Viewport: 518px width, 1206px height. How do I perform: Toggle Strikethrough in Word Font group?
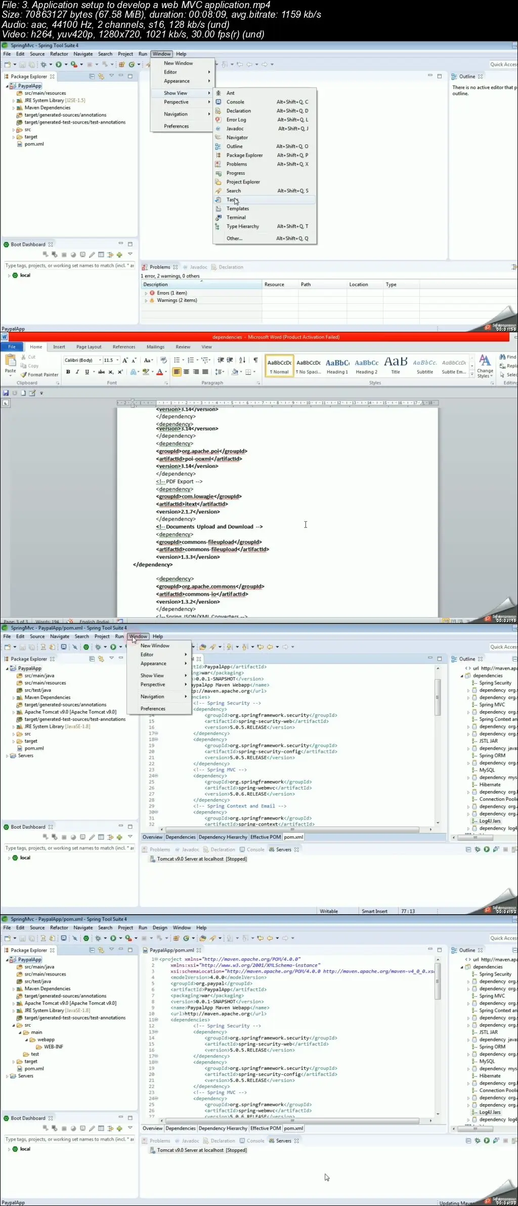pyautogui.click(x=101, y=372)
